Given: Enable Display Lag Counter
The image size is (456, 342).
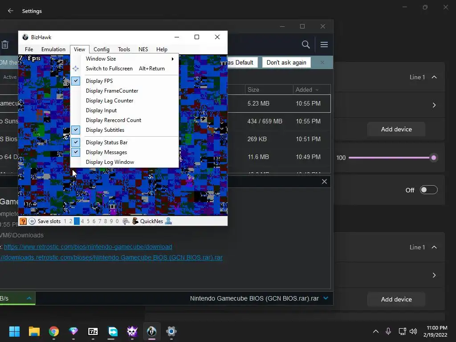Looking at the screenshot, I should pos(125,101).
